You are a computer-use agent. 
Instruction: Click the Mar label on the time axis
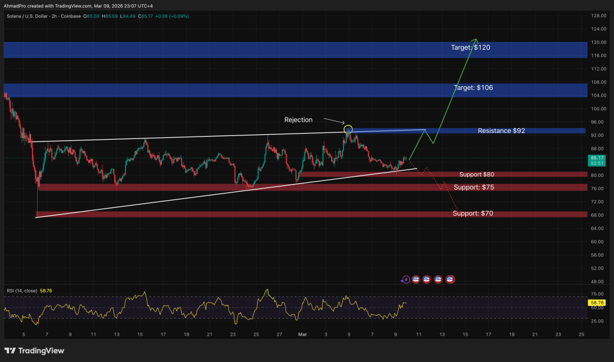pyautogui.click(x=303, y=334)
